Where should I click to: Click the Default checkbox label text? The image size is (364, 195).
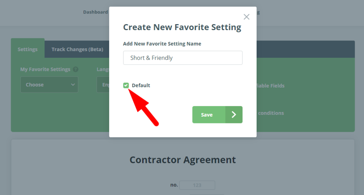pyautogui.click(x=141, y=85)
